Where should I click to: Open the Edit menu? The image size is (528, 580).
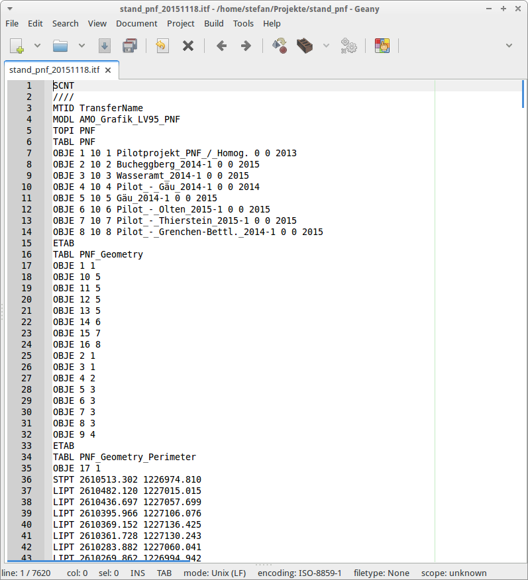tap(35, 24)
